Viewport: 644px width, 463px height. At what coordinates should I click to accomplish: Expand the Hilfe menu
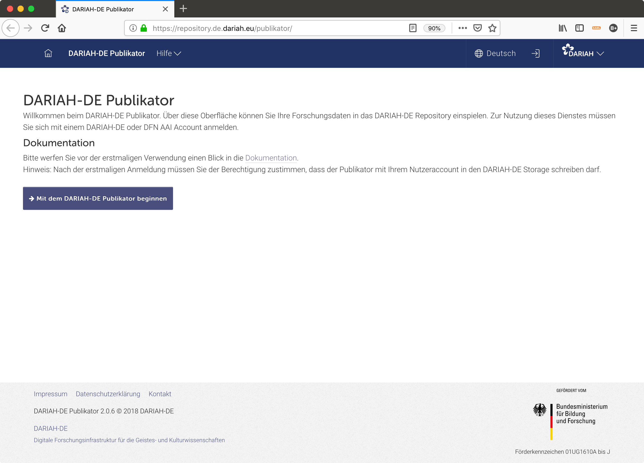tap(168, 53)
